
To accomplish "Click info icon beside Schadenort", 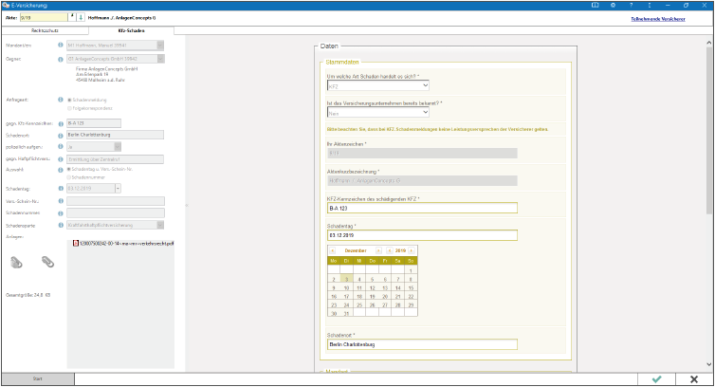I will click(60, 136).
